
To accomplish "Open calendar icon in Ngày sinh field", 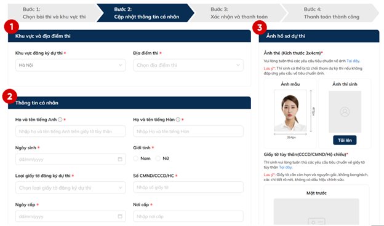I will click(120, 159).
